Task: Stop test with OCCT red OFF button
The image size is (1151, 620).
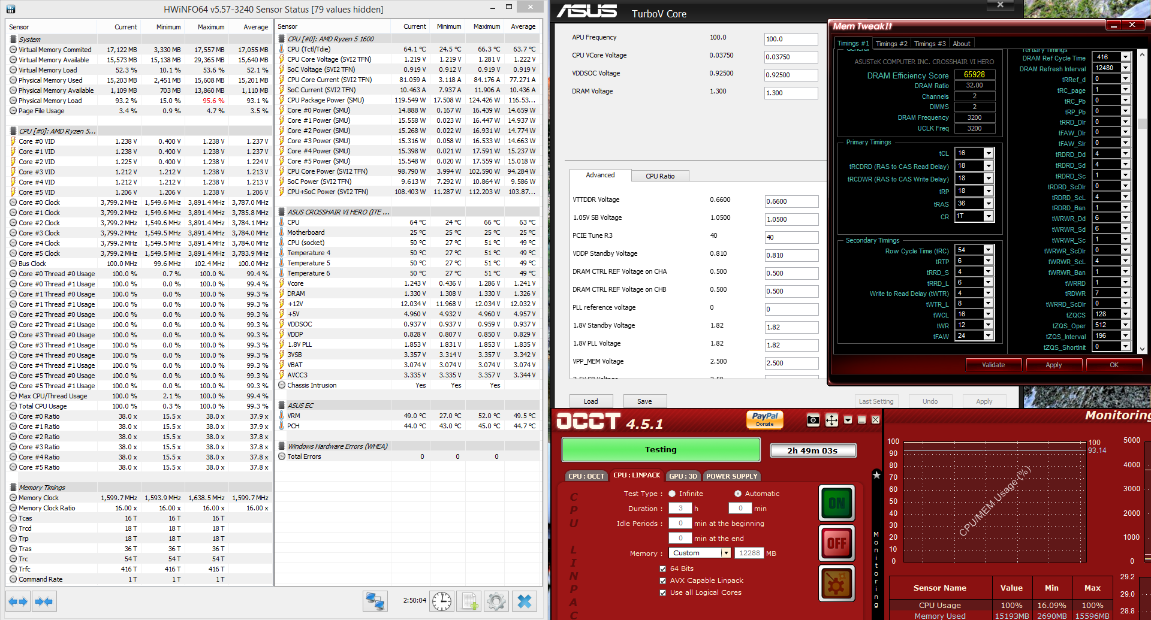Action: coord(837,543)
